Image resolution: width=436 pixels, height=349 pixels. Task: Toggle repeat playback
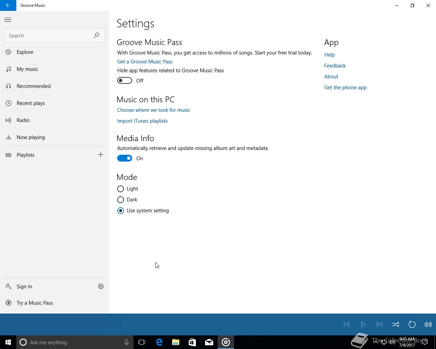412,324
